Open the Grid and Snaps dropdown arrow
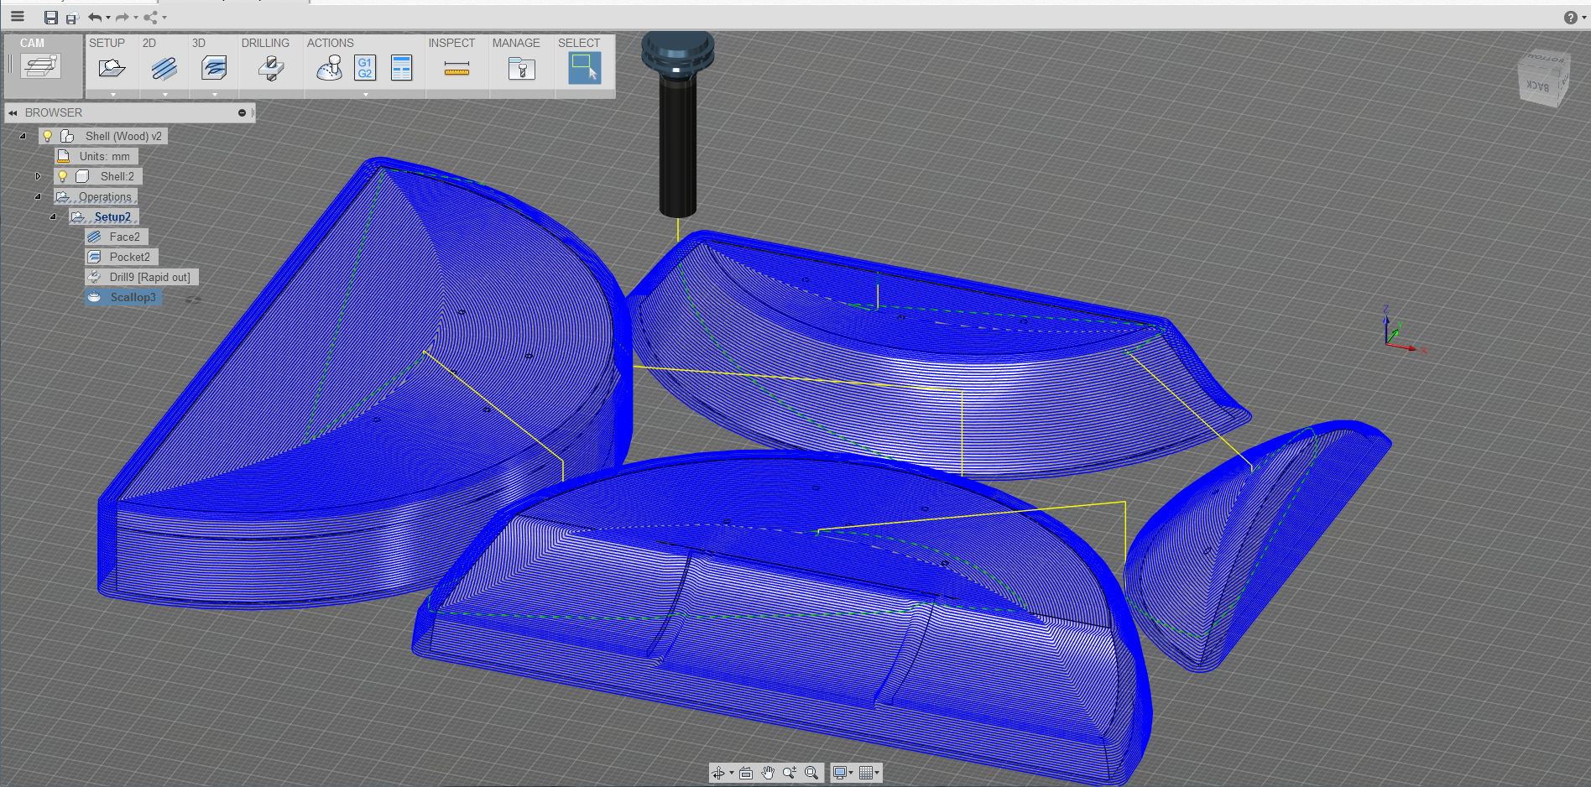Viewport: 1591px width, 787px height. click(x=878, y=774)
